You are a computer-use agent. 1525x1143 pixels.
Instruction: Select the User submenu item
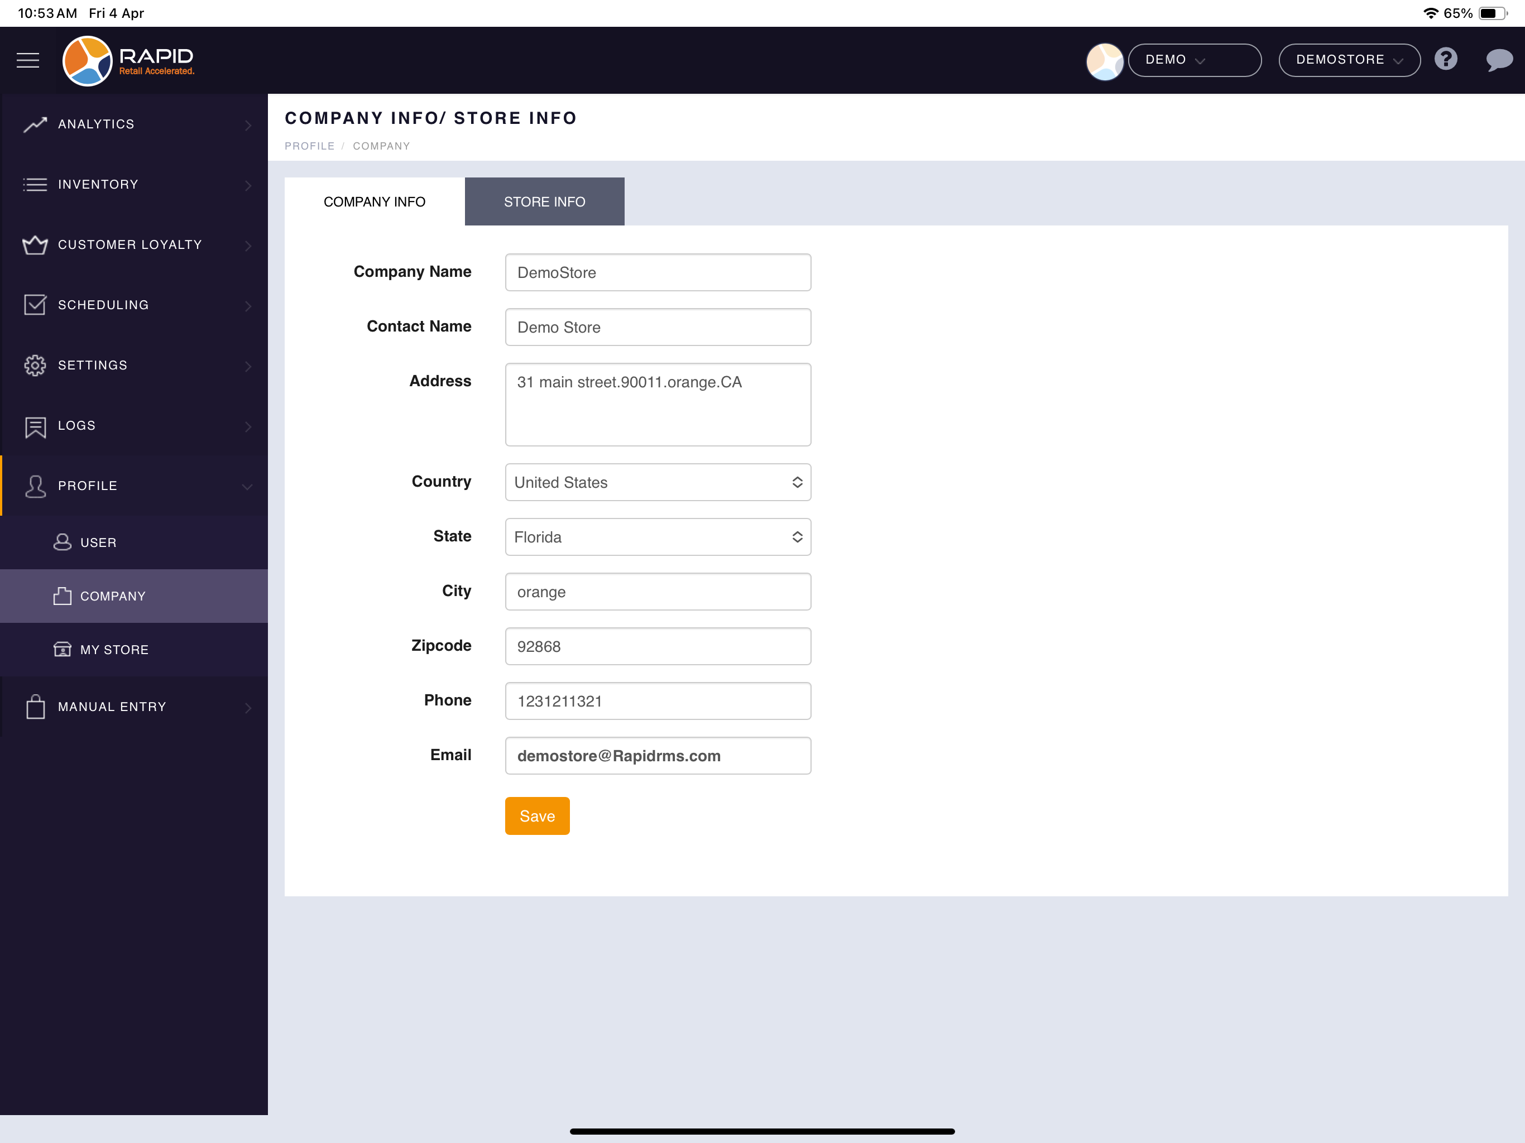coord(135,542)
